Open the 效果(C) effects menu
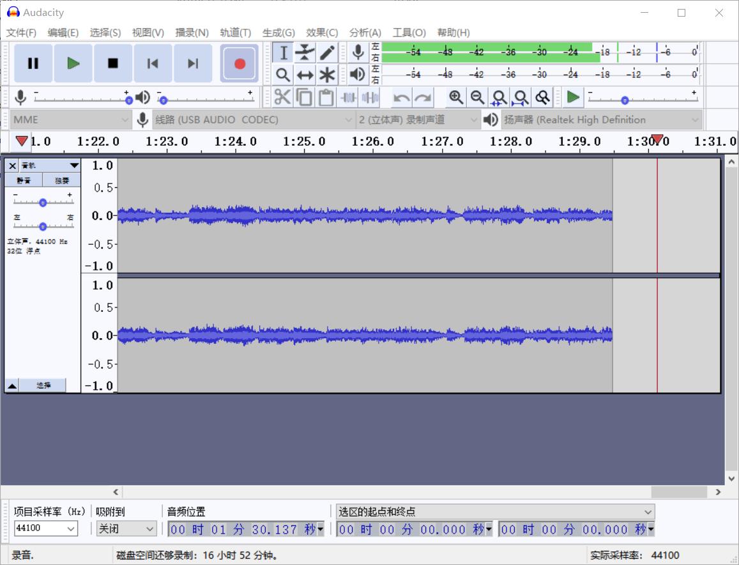 point(322,33)
